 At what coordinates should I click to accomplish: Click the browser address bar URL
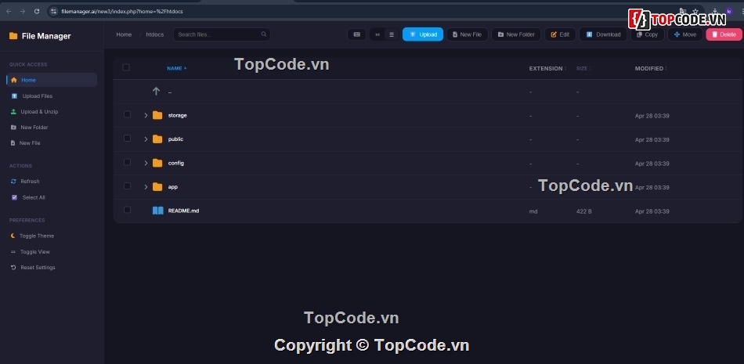[122, 11]
